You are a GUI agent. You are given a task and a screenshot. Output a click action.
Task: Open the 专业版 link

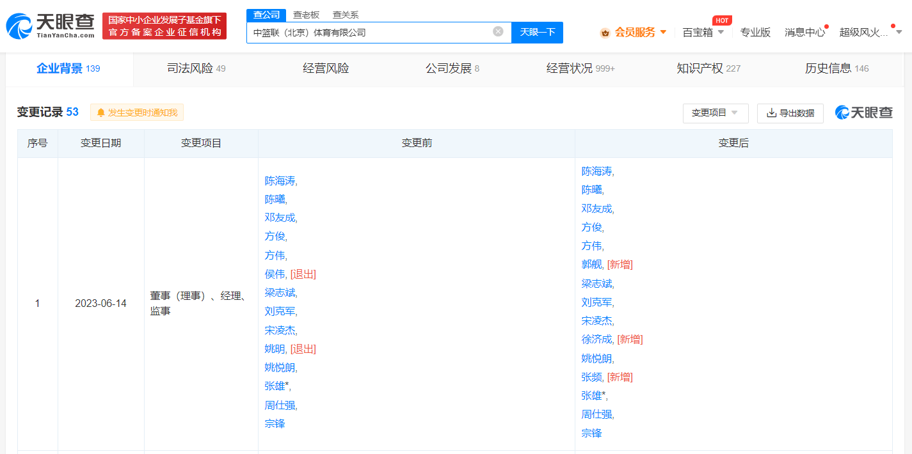click(x=755, y=32)
